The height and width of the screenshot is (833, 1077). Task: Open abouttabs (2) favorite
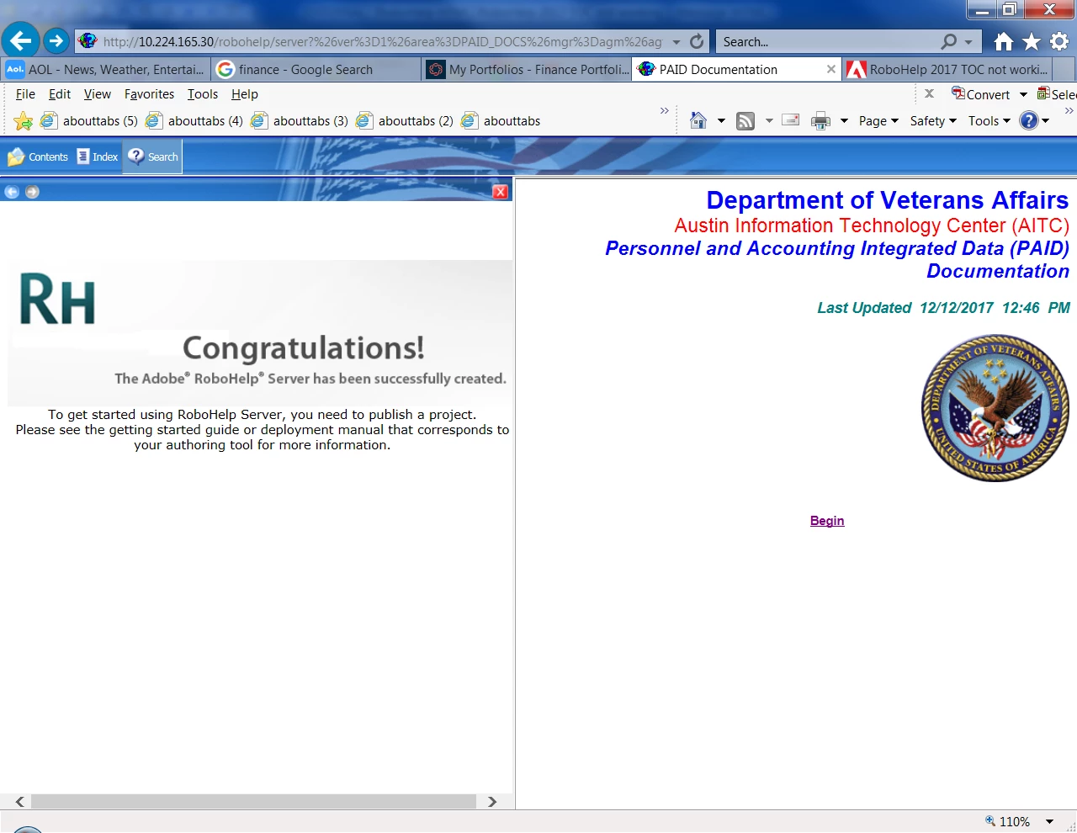pos(405,121)
